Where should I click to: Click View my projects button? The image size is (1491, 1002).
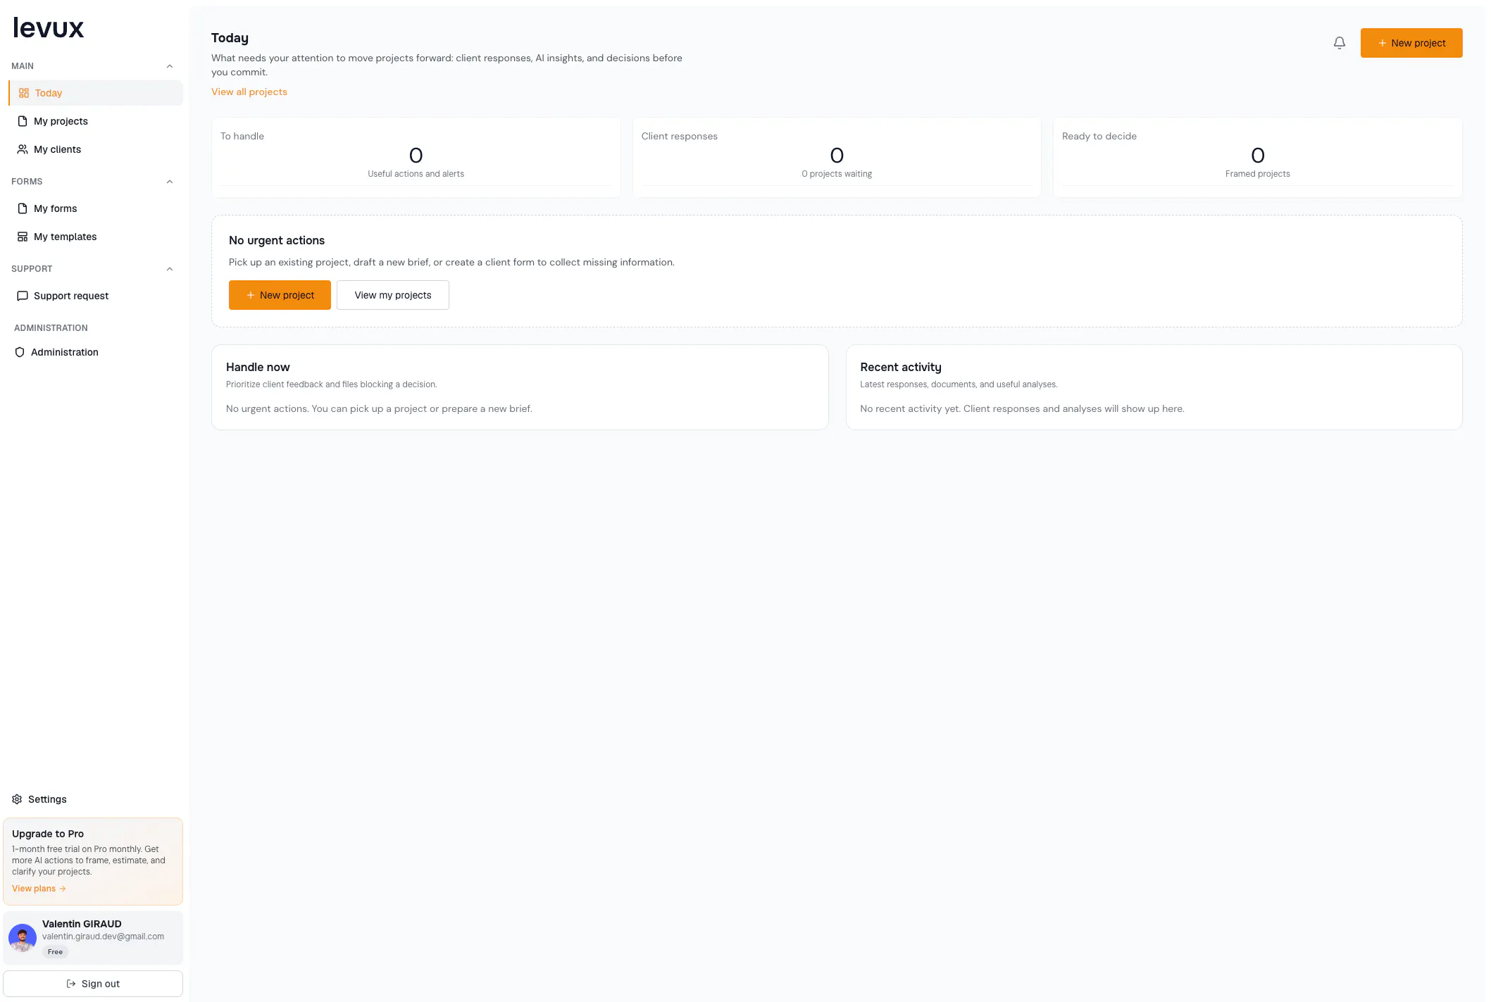[x=392, y=295]
